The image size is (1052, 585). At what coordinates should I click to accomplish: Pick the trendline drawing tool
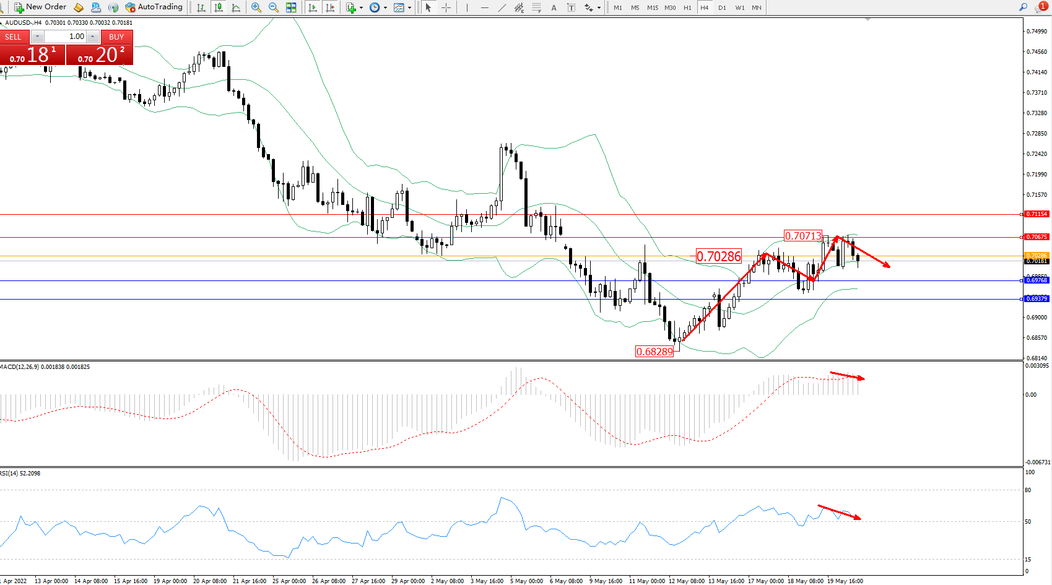tap(502, 7)
